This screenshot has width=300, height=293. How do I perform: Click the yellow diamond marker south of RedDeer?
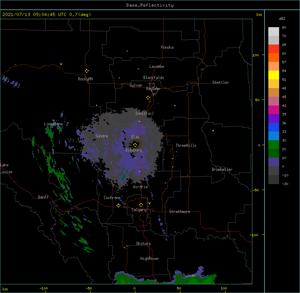[x=148, y=98]
